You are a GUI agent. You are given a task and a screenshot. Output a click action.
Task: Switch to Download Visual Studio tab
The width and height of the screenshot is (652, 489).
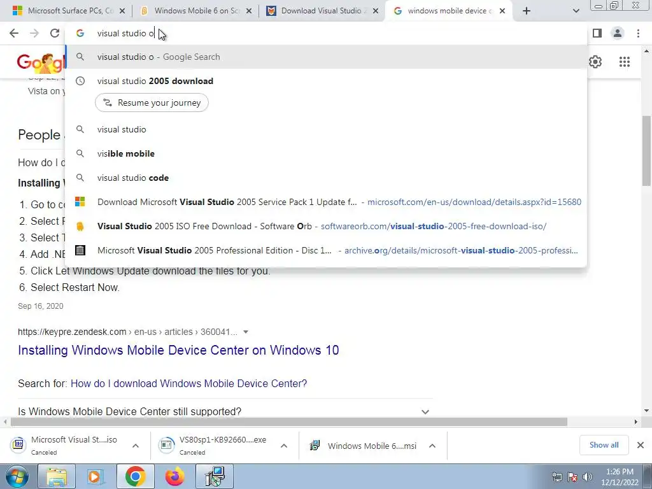coord(323,11)
